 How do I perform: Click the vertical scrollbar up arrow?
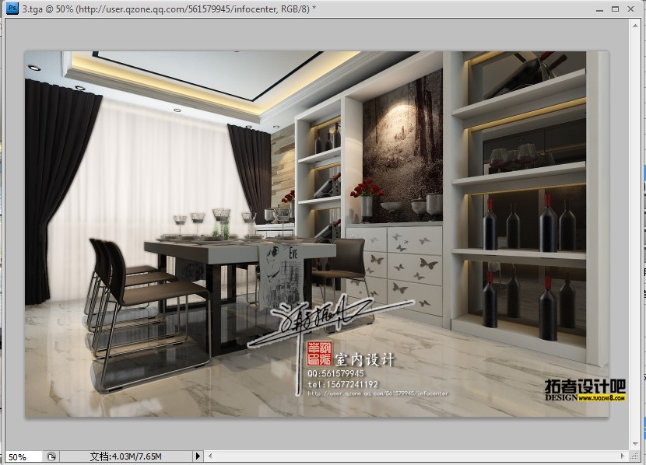click(635, 26)
